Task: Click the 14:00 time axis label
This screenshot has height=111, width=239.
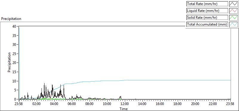Action: click(x=143, y=104)
